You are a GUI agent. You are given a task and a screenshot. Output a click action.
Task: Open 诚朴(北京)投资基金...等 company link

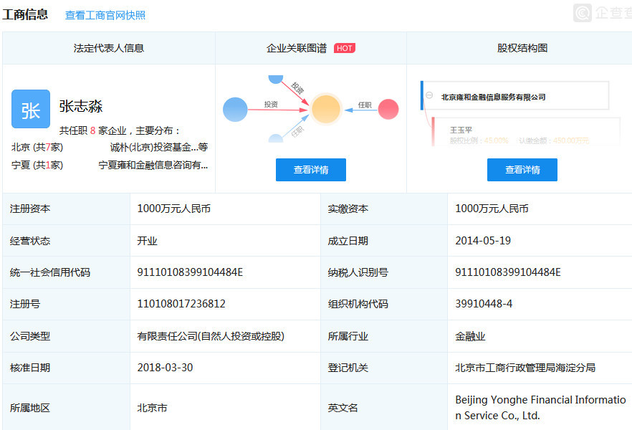[x=159, y=147]
